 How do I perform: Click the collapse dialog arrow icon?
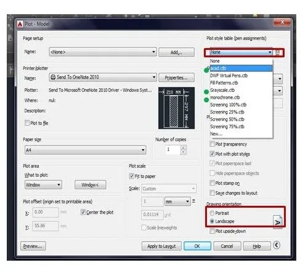277,245
